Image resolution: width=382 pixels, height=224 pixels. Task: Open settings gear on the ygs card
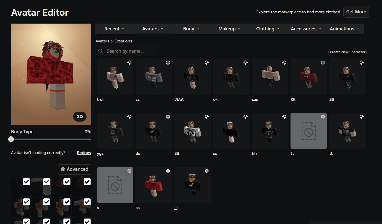129,117
